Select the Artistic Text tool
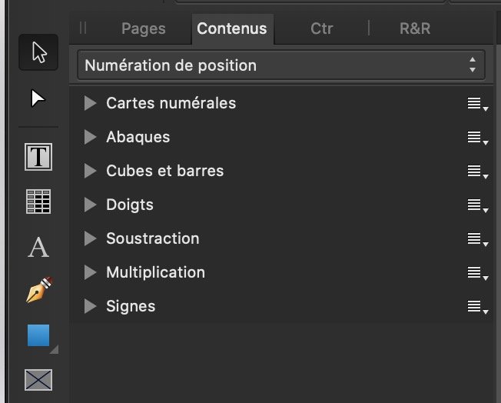 pos(38,247)
